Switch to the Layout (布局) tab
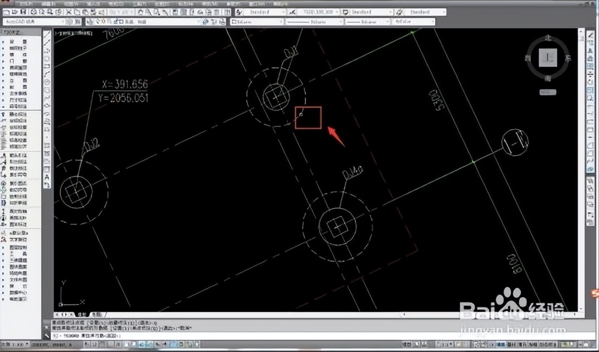Image resolution: width=599 pixels, height=352 pixels. click(x=96, y=315)
